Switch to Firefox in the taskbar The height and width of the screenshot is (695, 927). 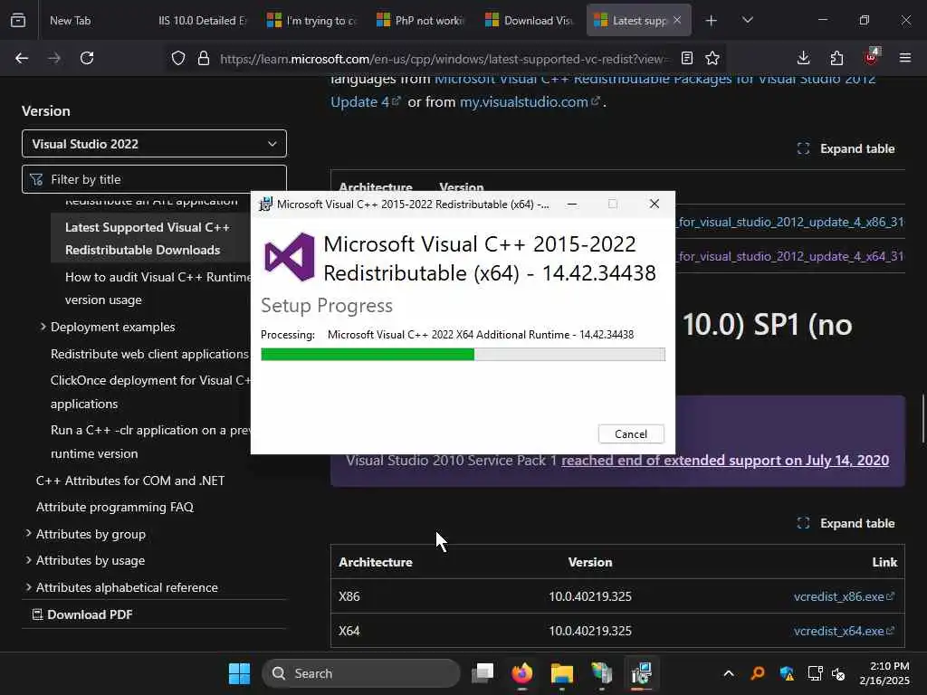click(x=522, y=673)
